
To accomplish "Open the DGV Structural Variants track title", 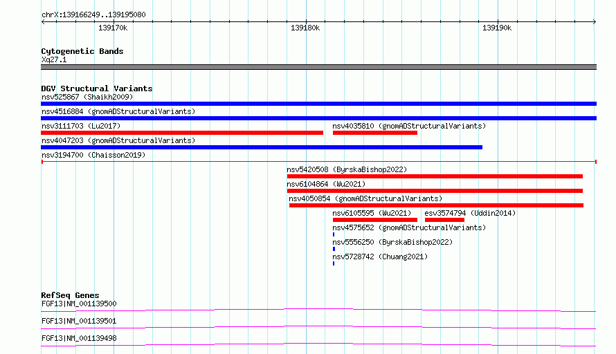I will pyautogui.click(x=97, y=88).
